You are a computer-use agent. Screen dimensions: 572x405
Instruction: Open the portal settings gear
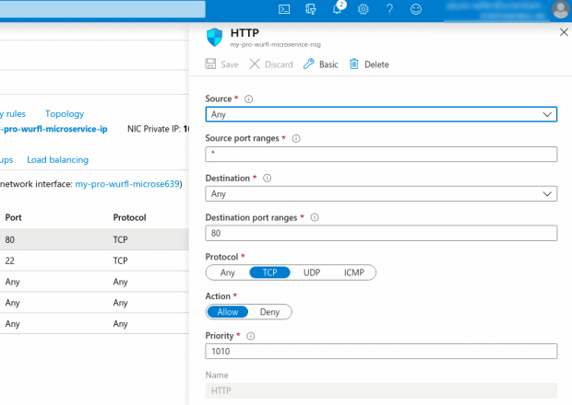click(363, 9)
